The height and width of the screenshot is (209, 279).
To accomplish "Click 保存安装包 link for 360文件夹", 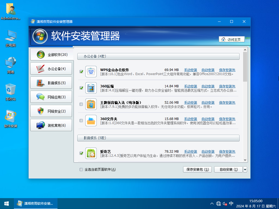I will [x=227, y=119].
